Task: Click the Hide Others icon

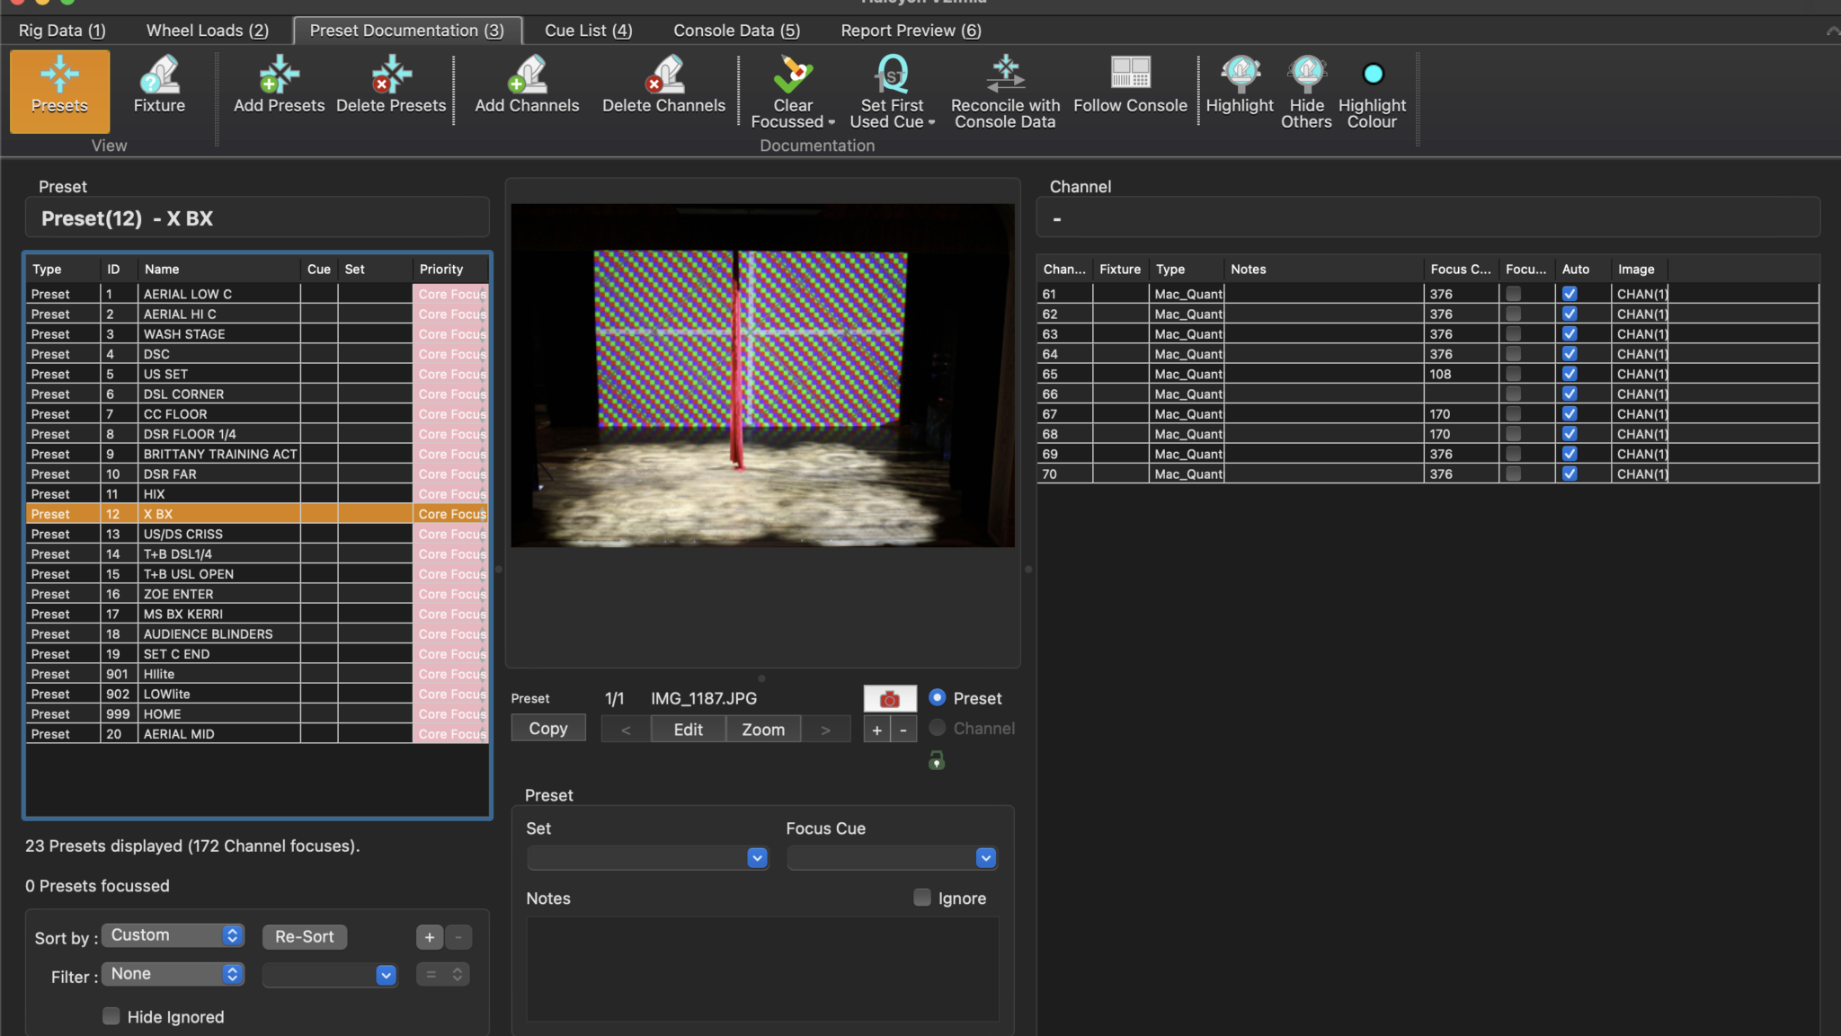Action: pyautogui.click(x=1306, y=75)
